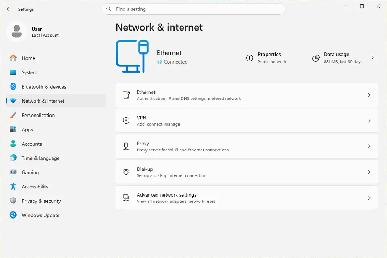Click the Personalization paintbrush icon
Image resolution: width=387 pixels, height=258 pixels.
pos(13,115)
